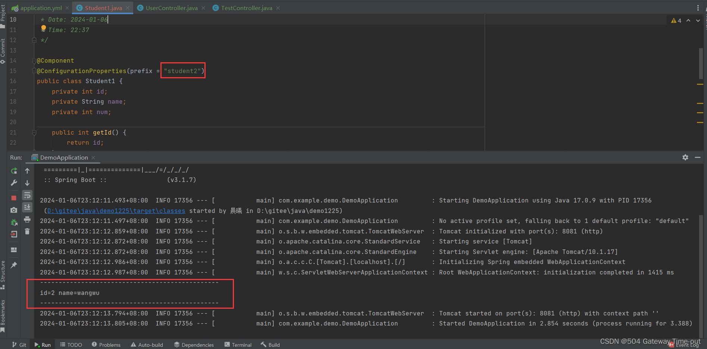Jump down the stack trace with down arrow
Screen dimensions: 707x349
[27, 183]
